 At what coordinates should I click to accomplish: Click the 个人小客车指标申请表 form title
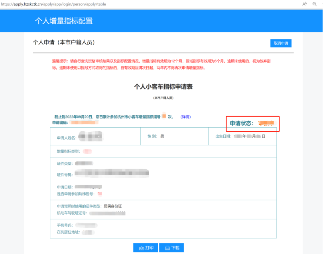pos(163,87)
